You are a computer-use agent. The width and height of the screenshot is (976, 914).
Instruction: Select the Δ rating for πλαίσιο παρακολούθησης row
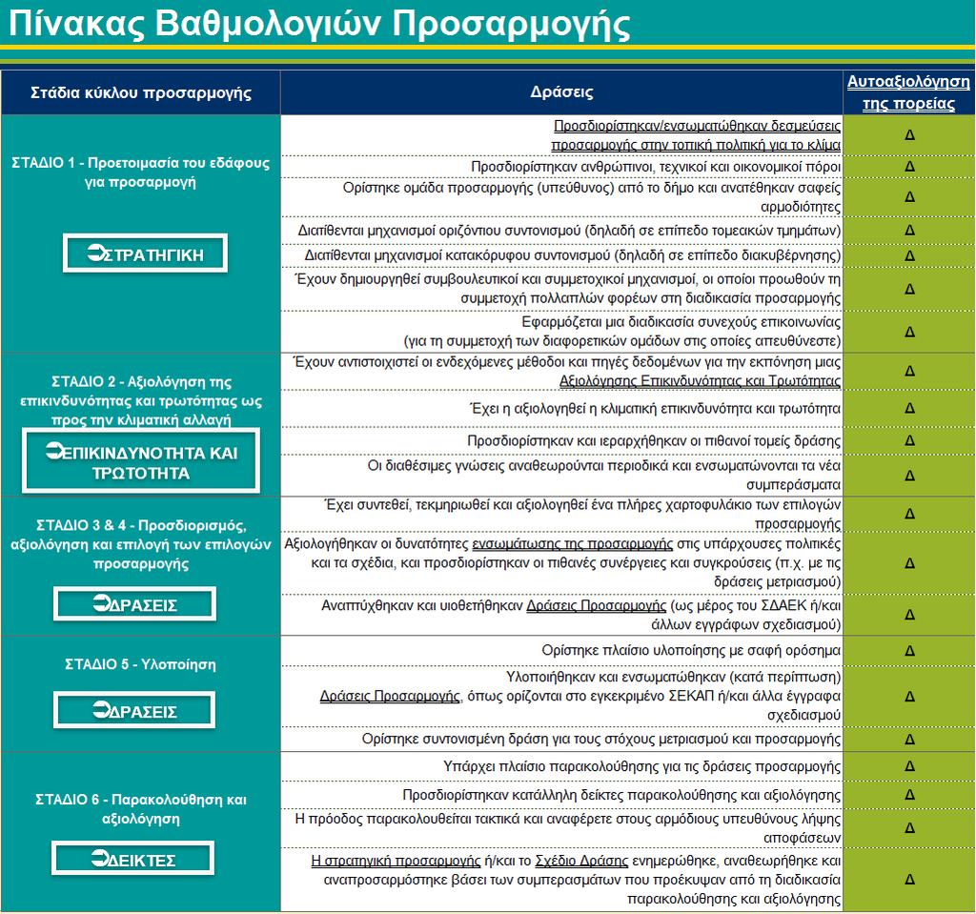coord(909,766)
